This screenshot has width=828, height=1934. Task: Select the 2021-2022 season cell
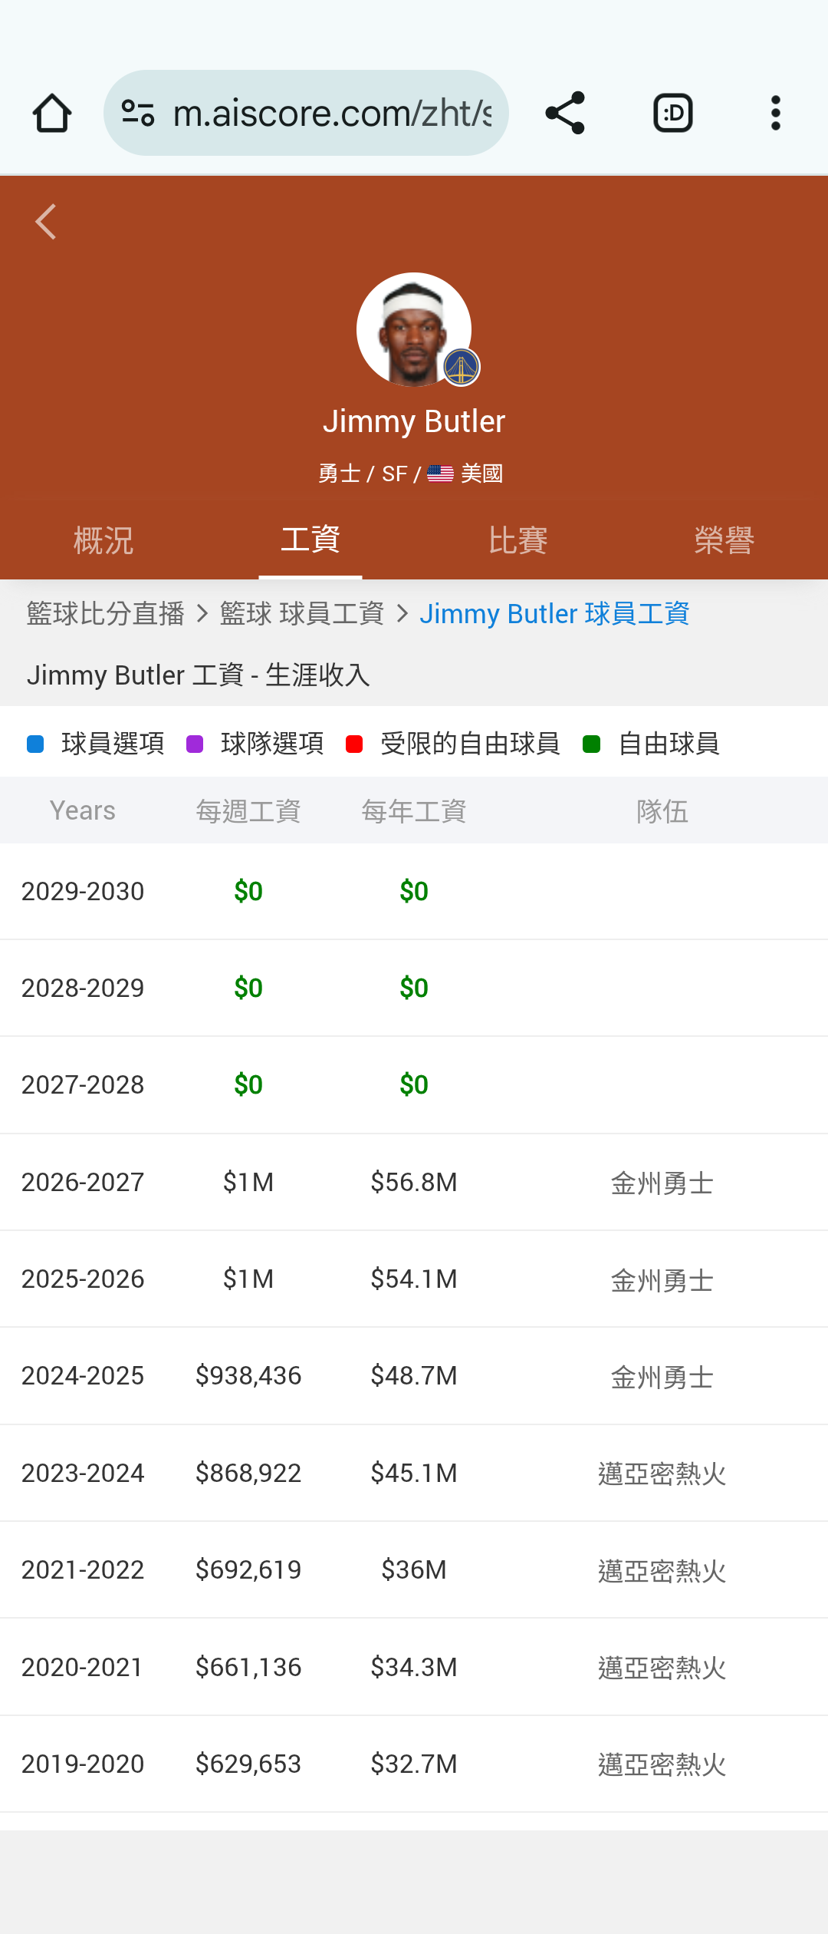83,1569
